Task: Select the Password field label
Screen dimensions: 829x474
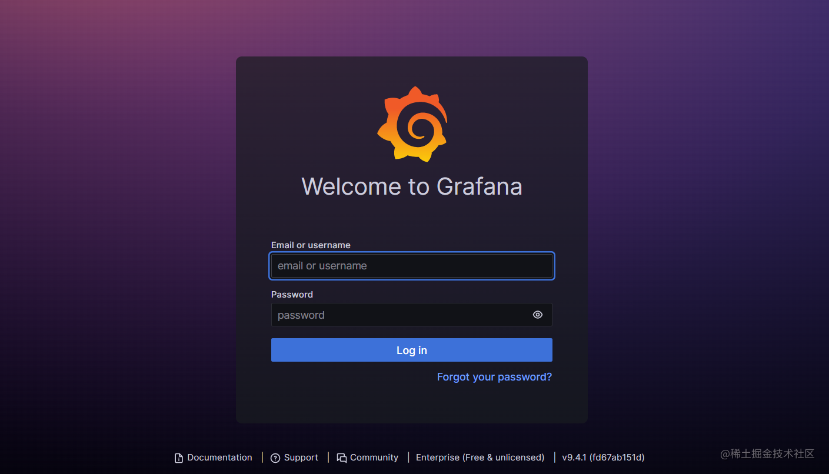Action: coord(292,294)
